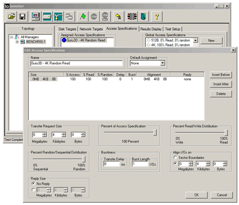Viewport: 239px width, 205px height.
Task: Select the custom reply size radio button
Action: [x=34, y=190]
